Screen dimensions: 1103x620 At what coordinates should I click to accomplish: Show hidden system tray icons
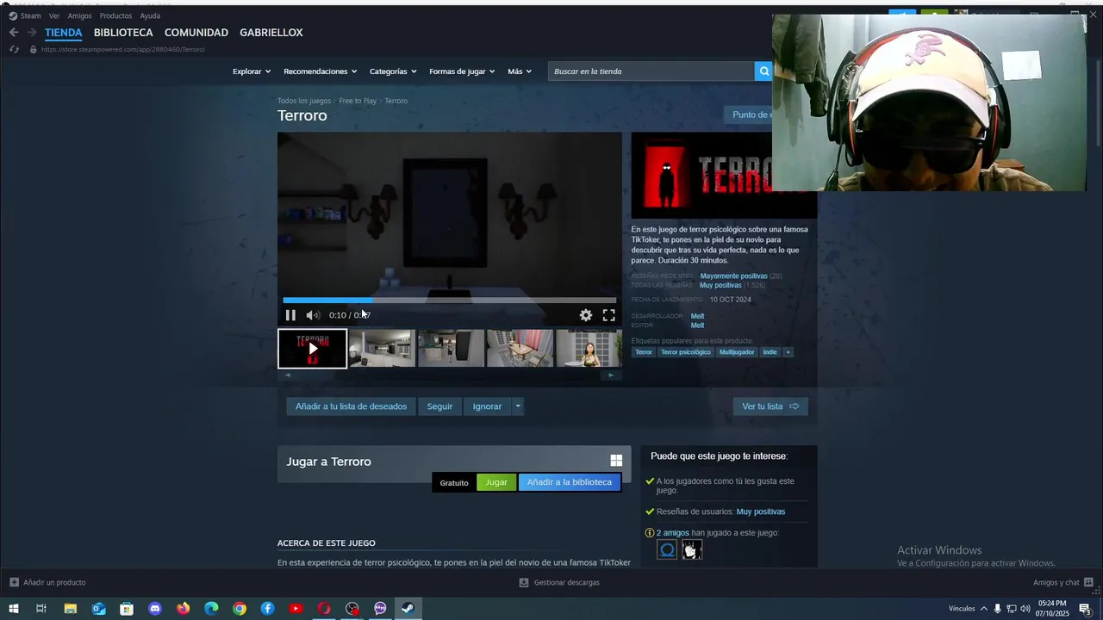[984, 609]
